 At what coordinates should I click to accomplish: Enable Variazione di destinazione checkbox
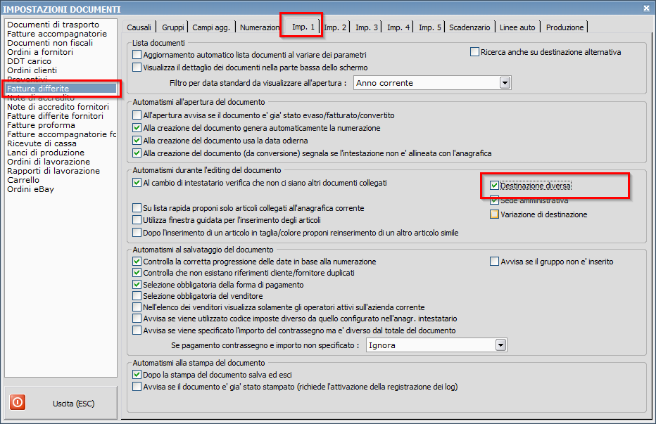coord(494,214)
